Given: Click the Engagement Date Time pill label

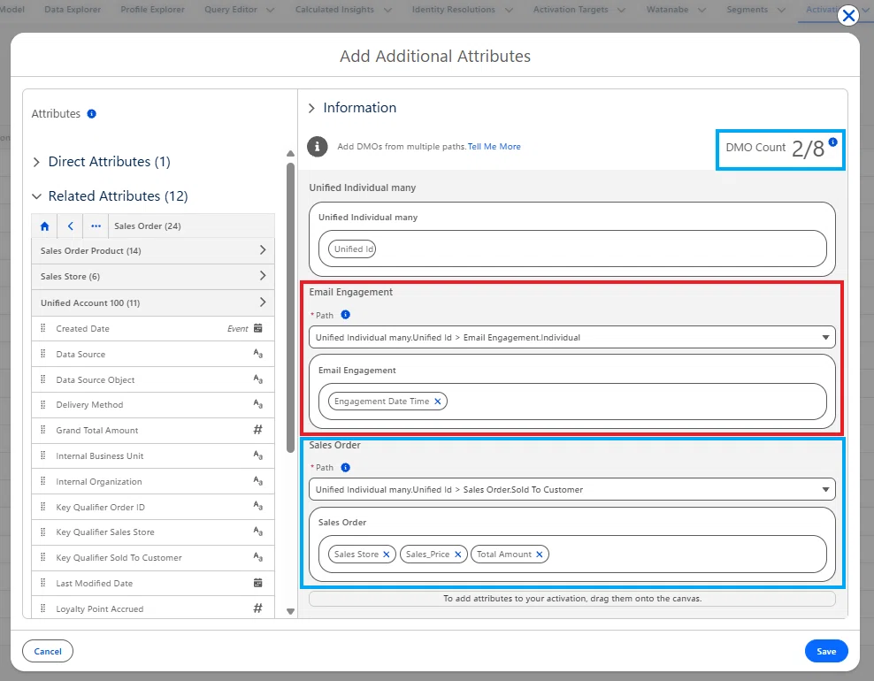Looking at the screenshot, I should (382, 402).
